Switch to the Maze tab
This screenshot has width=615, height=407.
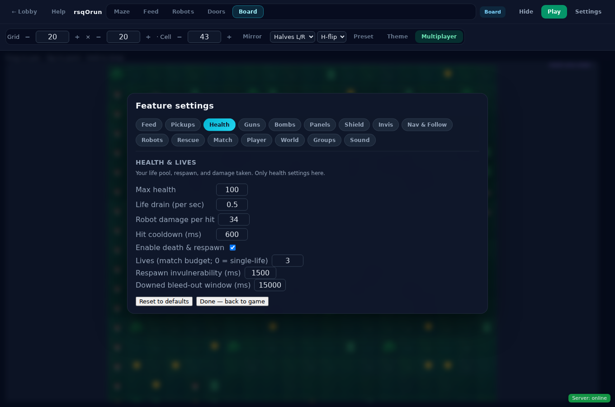122,12
